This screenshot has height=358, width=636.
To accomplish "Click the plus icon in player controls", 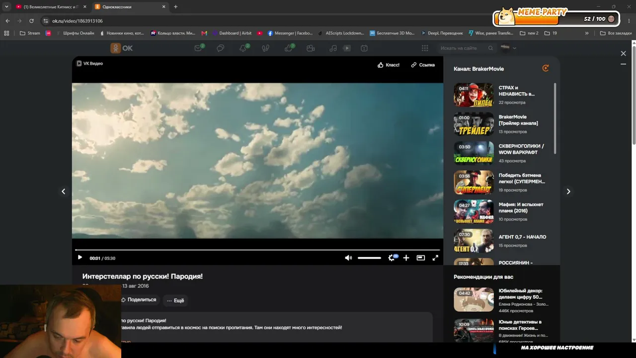I will pos(406,258).
